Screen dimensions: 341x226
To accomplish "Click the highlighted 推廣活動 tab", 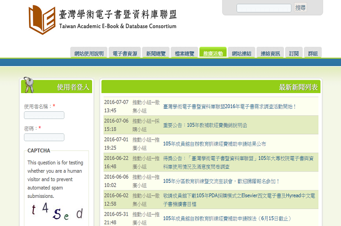I will tap(213, 53).
